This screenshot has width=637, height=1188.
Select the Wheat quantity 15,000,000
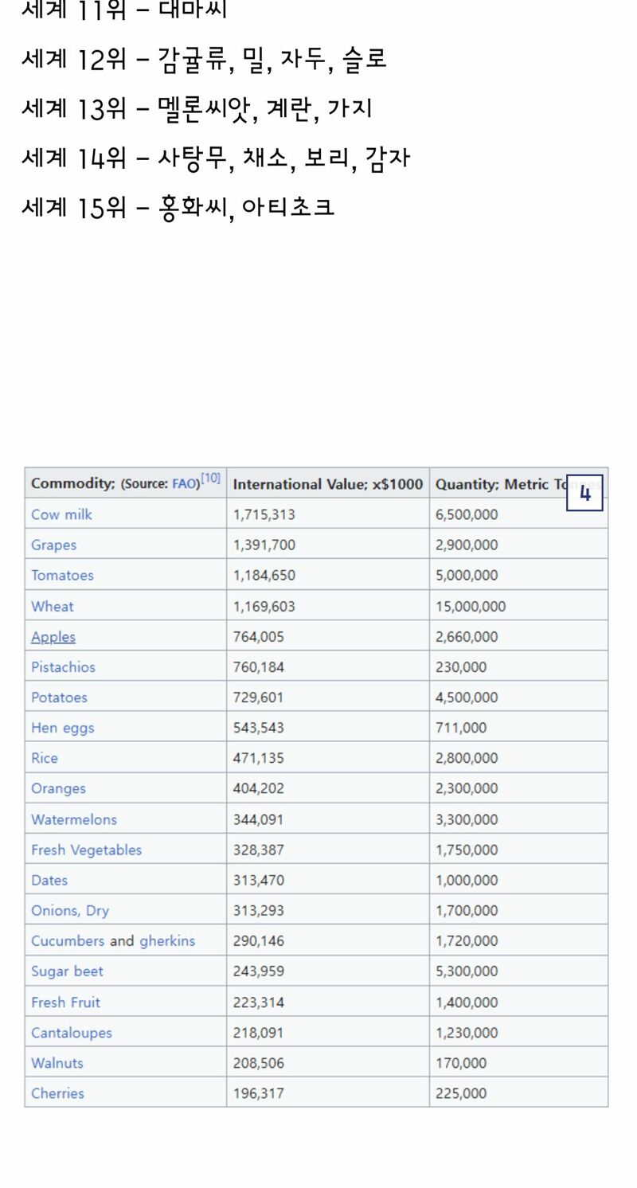(x=471, y=606)
